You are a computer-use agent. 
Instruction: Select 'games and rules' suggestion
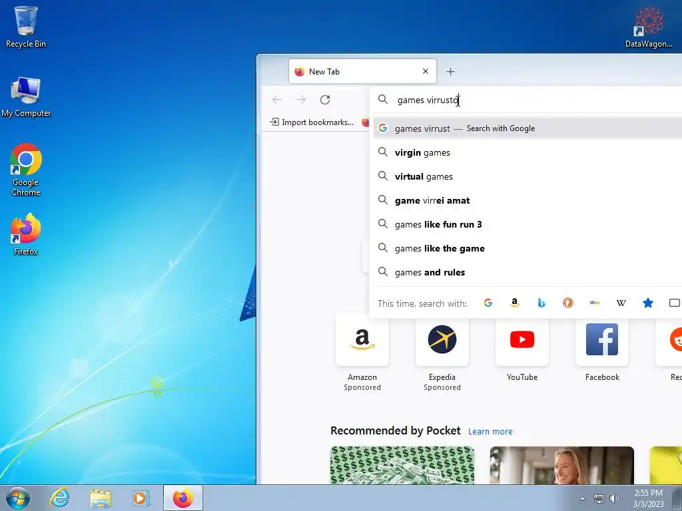point(527,272)
